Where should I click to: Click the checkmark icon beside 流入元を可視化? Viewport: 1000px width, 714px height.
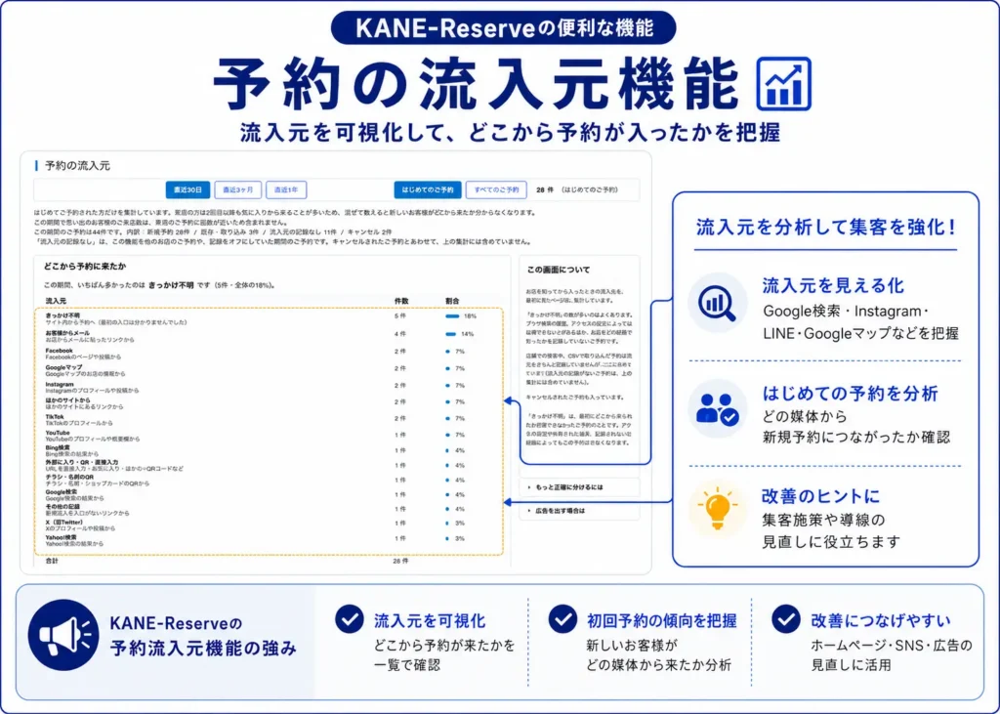pyautogui.click(x=350, y=619)
